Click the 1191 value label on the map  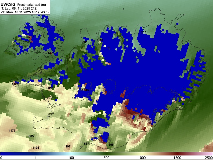[36, 148]
